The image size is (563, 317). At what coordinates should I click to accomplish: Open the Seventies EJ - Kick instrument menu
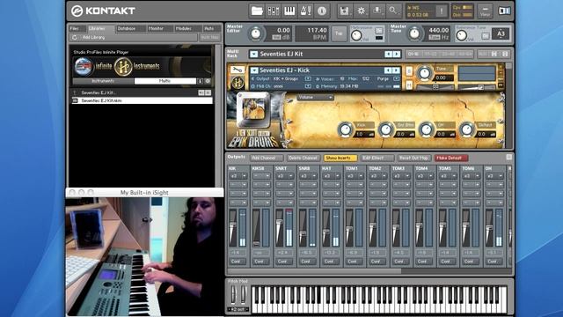pos(254,70)
